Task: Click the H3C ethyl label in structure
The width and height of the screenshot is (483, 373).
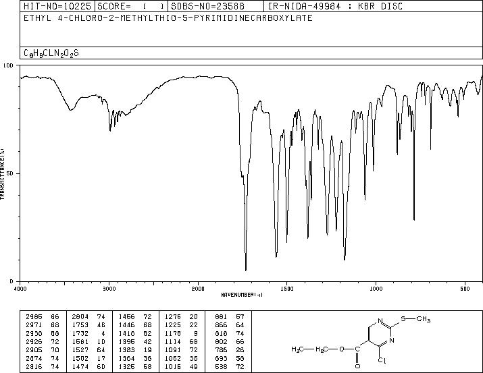Action: pyautogui.click(x=297, y=349)
